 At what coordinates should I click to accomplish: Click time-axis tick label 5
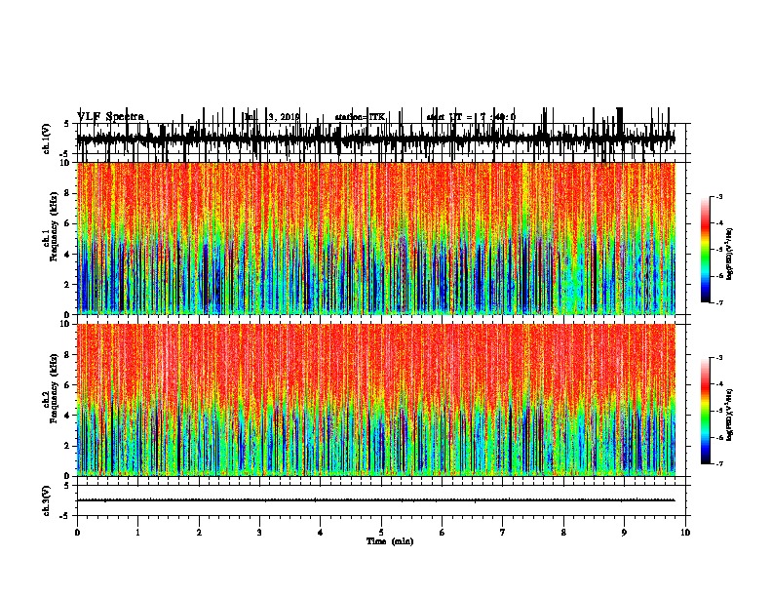[x=381, y=533]
